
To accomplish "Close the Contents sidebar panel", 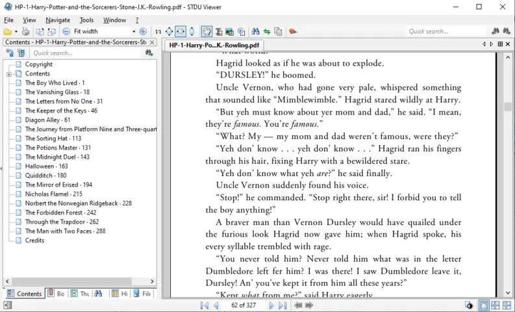I will pyautogui.click(x=152, y=42).
